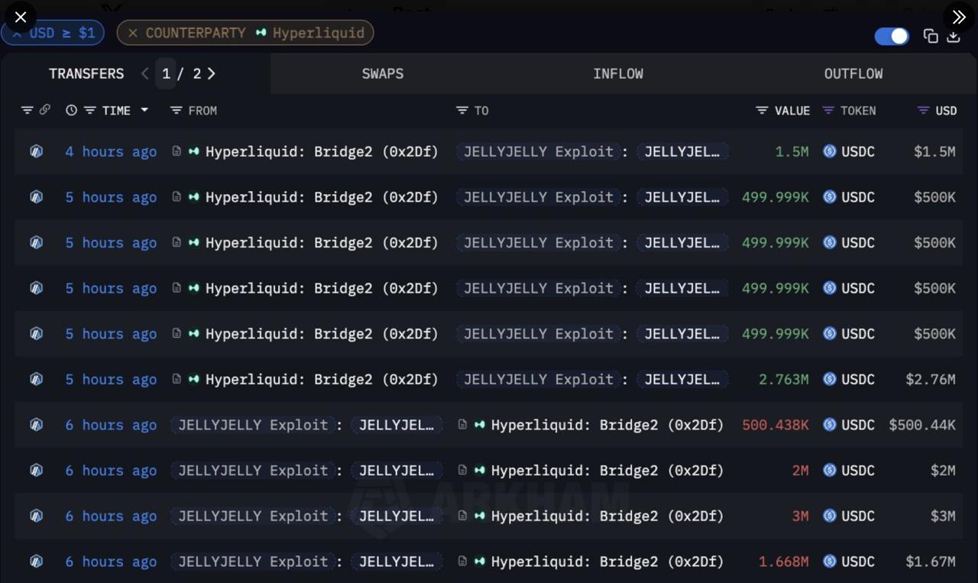Click chain icon of the 1.668M row
Screen dimensions: 978x583
[36, 562]
